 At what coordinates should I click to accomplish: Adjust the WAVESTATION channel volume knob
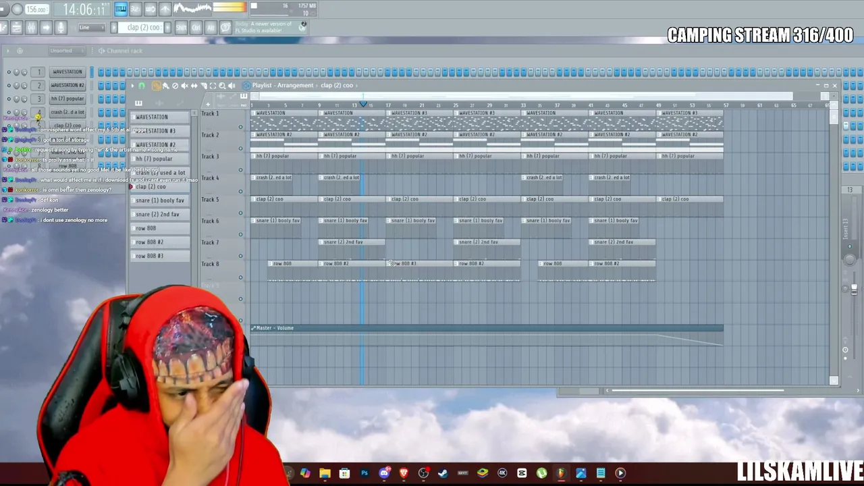[24, 72]
